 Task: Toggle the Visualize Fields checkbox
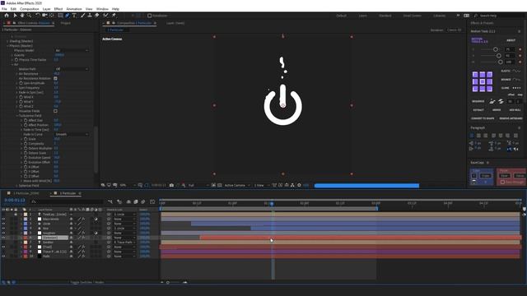(55, 111)
